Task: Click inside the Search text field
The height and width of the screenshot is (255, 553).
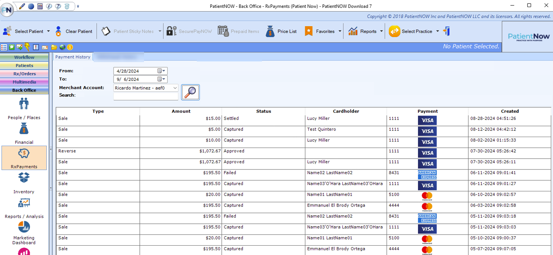Action: [x=145, y=96]
